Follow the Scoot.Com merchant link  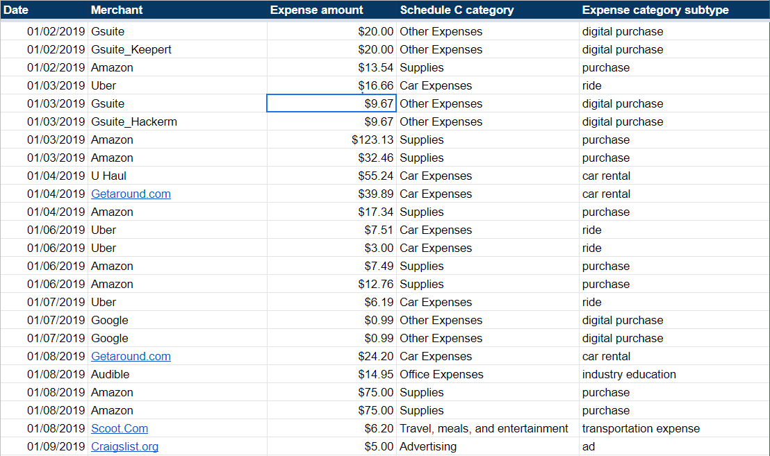point(120,429)
